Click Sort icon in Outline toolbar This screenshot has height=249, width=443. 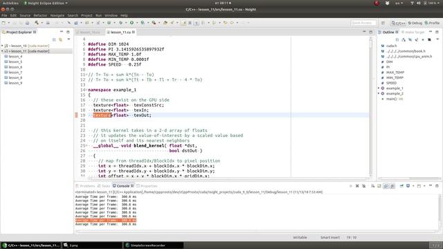pos(404,40)
